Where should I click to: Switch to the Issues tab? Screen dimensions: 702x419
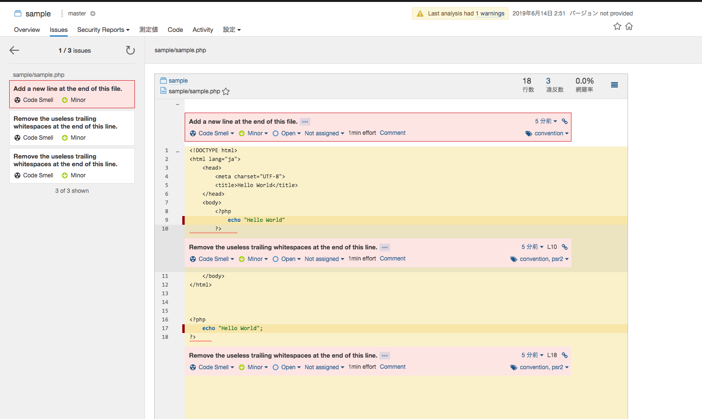click(x=58, y=30)
